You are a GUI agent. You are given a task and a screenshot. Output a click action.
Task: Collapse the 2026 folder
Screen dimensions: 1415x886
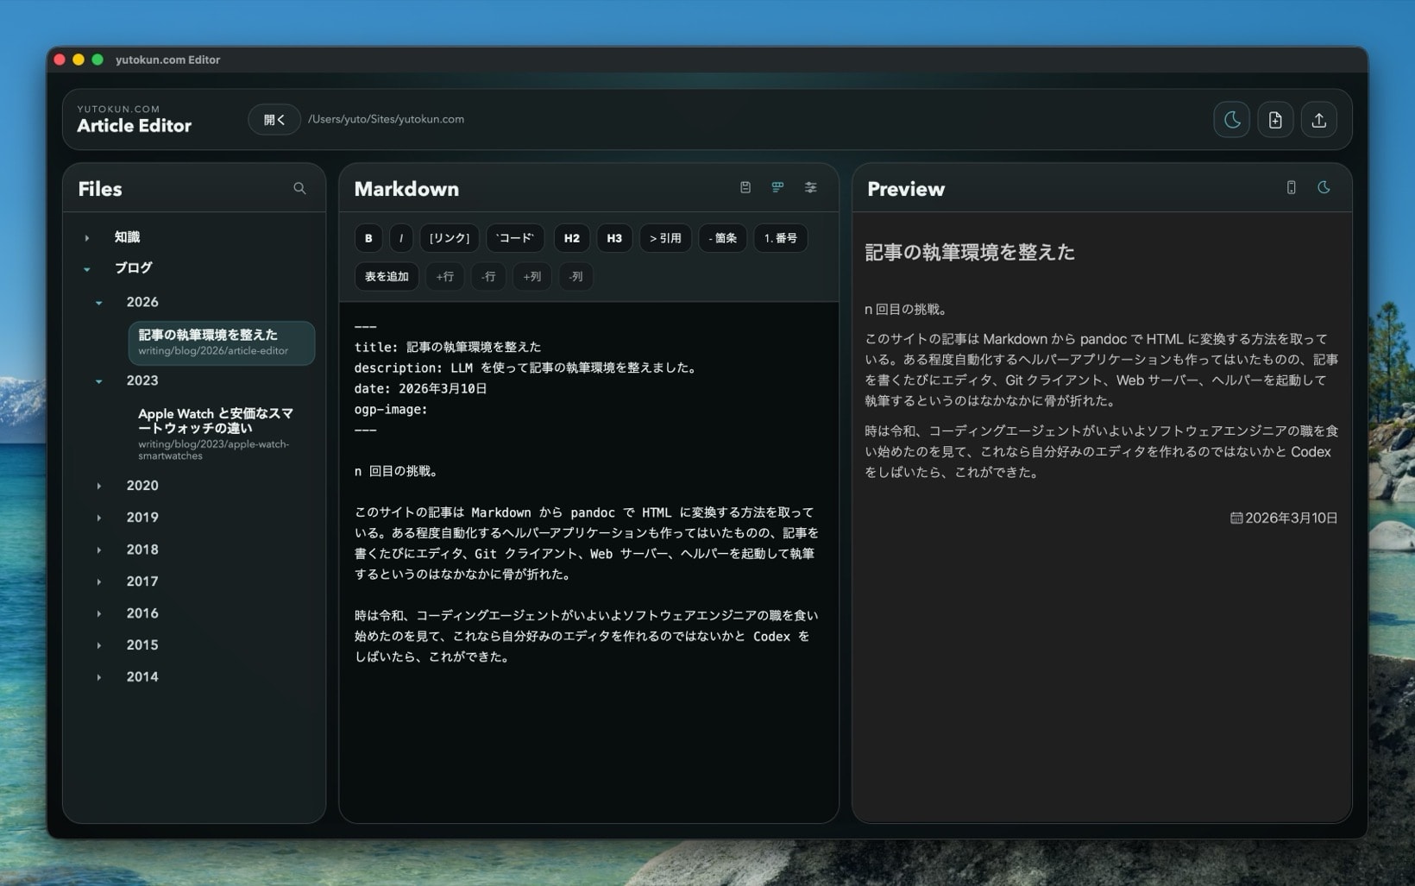pos(99,302)
